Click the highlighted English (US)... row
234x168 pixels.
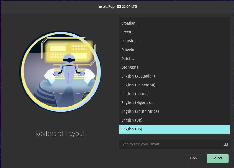[174, 129]
